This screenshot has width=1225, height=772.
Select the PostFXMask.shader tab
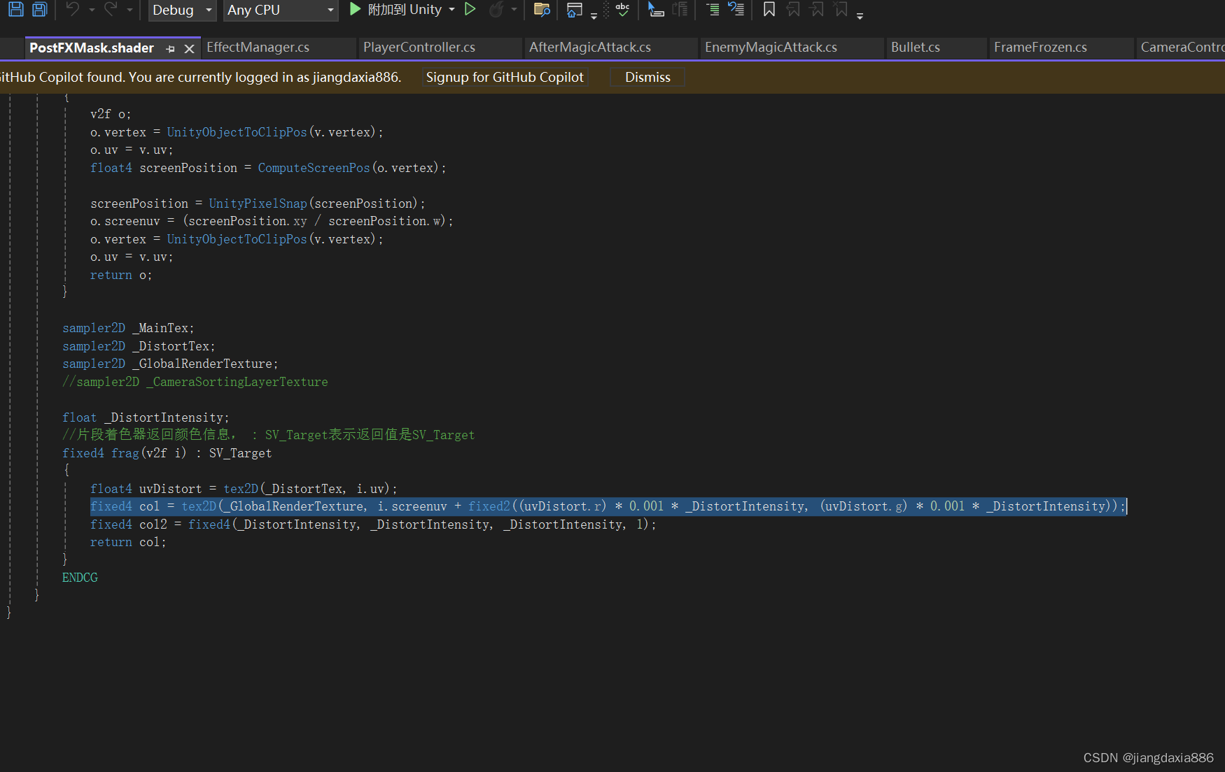click(x=92, y=48)
